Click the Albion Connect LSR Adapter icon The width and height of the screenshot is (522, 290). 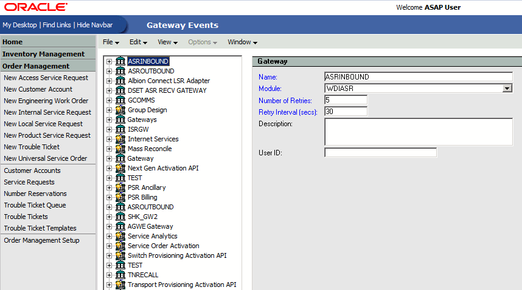(120, 81)
